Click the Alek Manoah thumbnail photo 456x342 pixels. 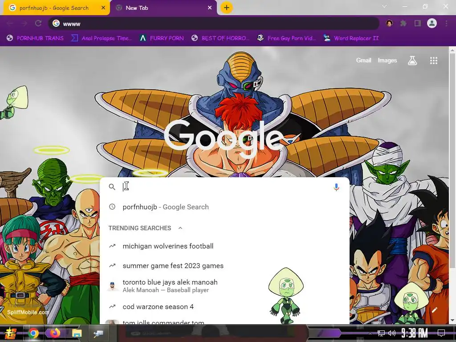(112, 286)
